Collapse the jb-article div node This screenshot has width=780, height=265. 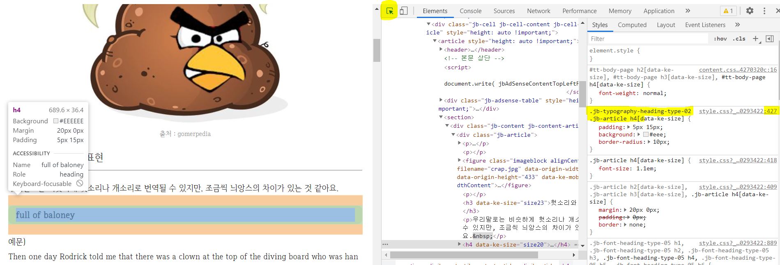pyautogui.click(x=453, y=135)
